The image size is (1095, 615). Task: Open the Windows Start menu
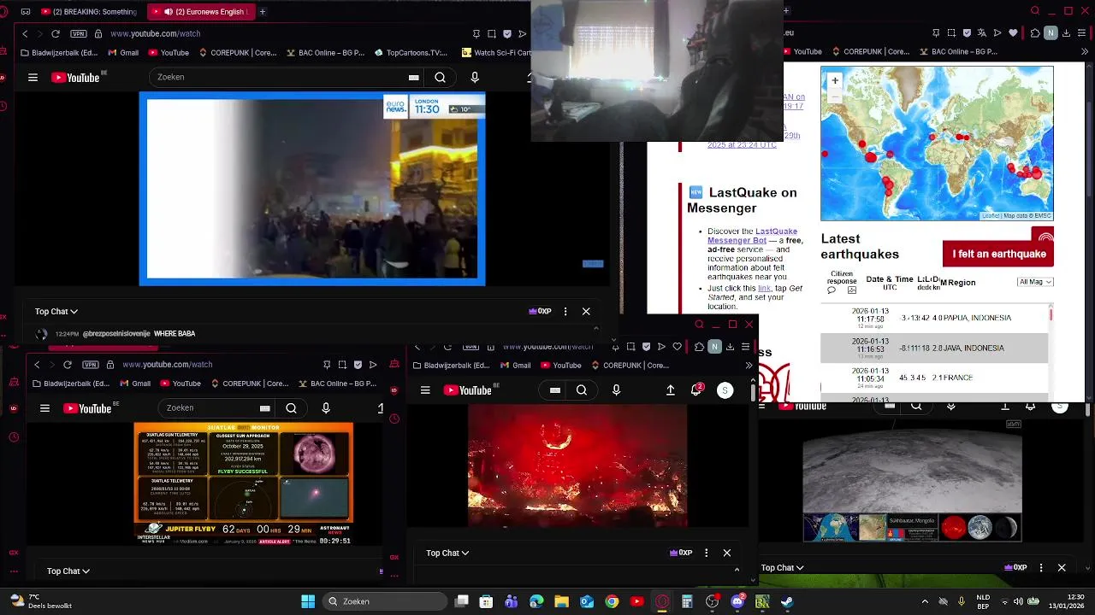(308, 601)
